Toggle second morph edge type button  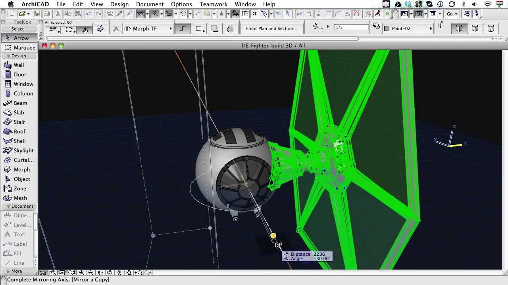coord(475,28)
